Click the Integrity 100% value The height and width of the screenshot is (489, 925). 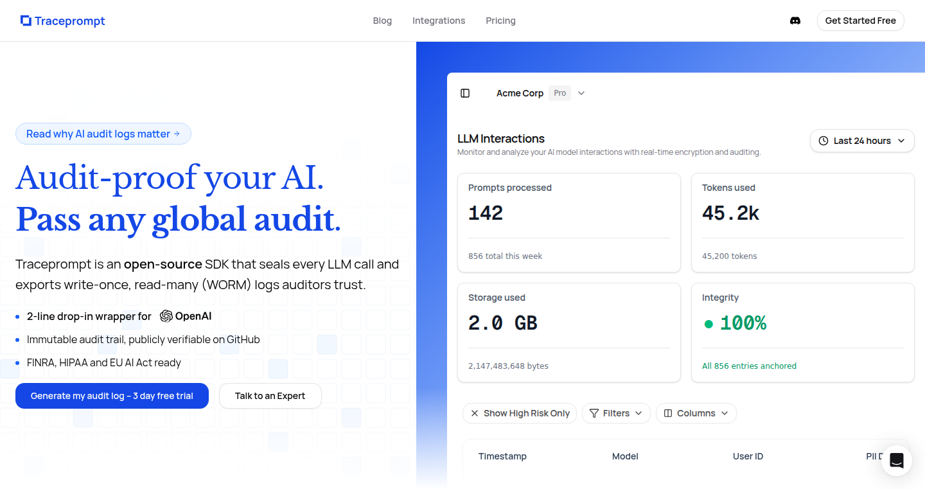pos(743,323)
